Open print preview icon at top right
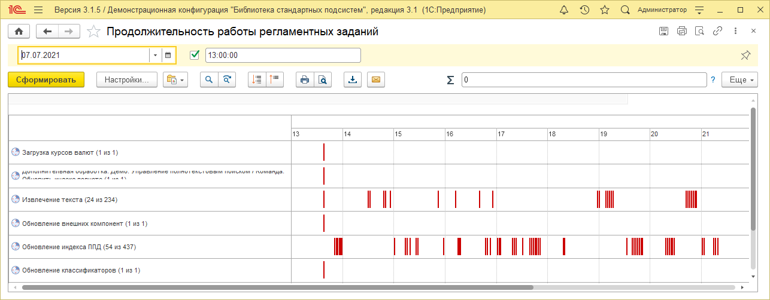Image resolution: width=770 pixels, height=300 pixels. (x=699, y=31)
